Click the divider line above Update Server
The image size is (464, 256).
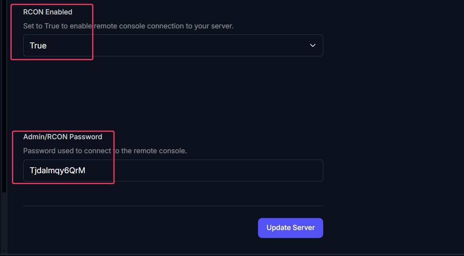[173, 205]
